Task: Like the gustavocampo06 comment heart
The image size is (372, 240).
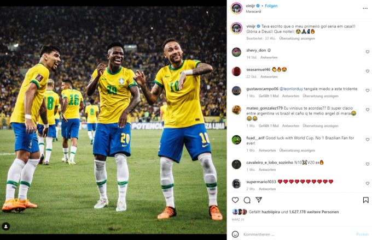Action: (x=367, y=91)
